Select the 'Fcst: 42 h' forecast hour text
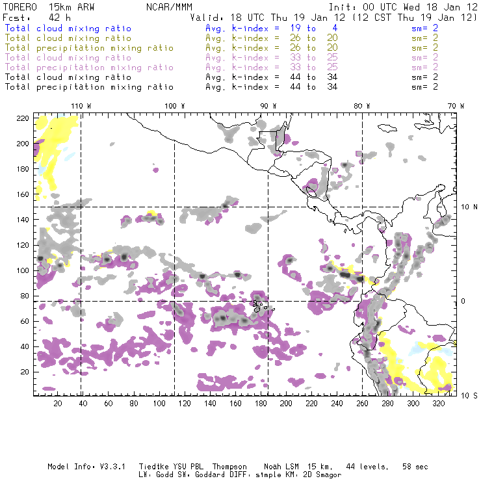Screen dimensions: 481x481 [x=37, y=17]
